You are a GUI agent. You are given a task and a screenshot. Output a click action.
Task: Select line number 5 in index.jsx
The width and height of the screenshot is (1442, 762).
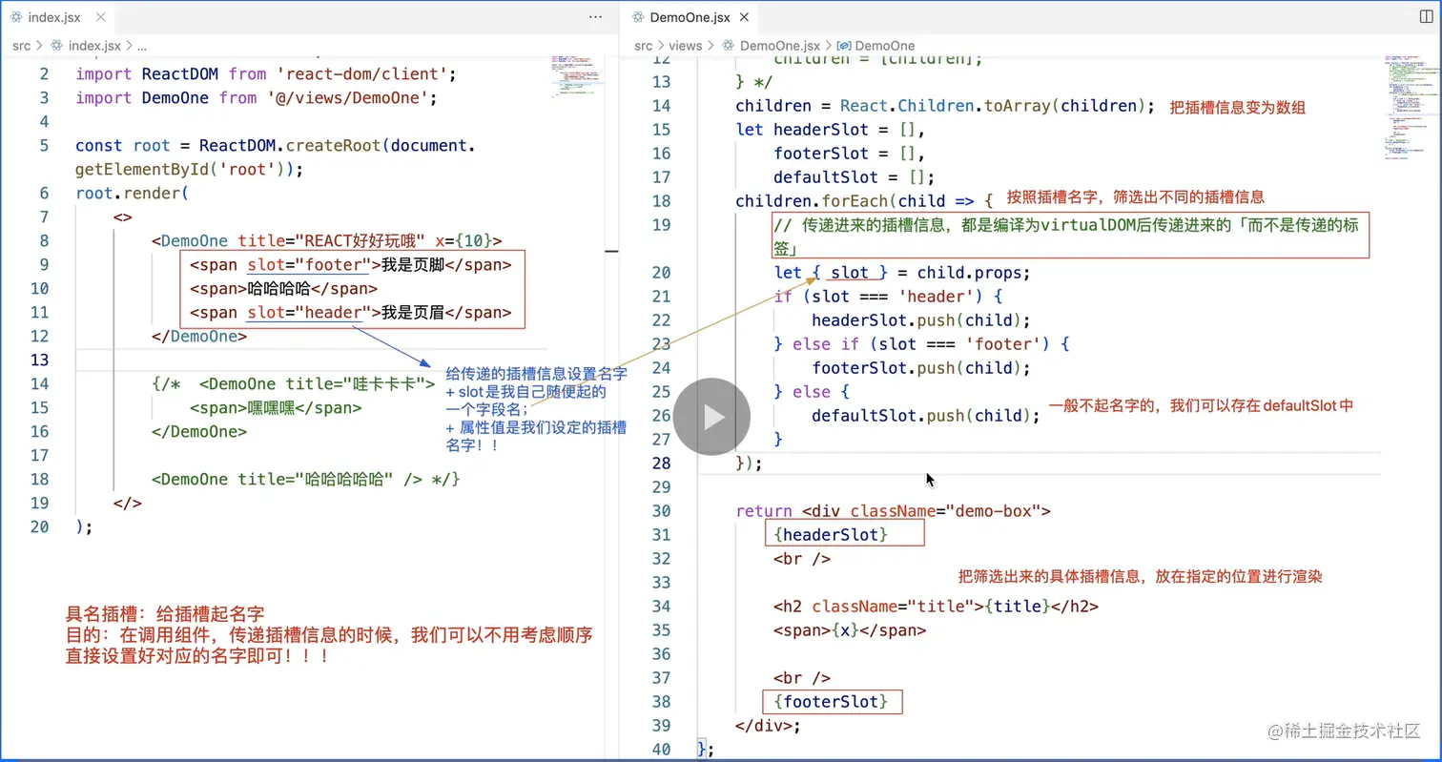44,145
